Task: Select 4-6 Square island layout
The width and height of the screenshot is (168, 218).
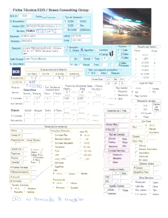Action: point(136,113)
